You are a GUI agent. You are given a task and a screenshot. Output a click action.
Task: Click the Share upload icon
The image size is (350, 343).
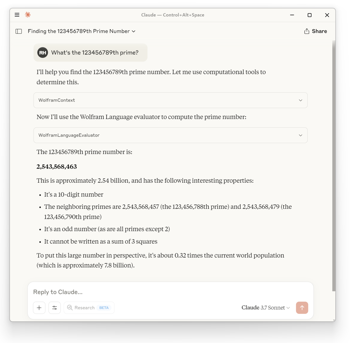pyautogui.click(x=307, y=31)
